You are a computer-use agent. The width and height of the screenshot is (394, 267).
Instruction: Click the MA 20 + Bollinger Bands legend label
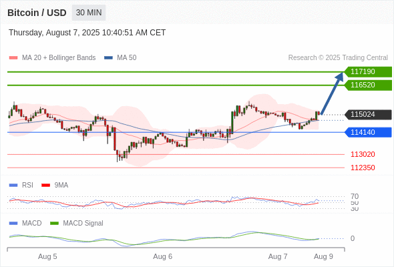[x=59, y=58]
